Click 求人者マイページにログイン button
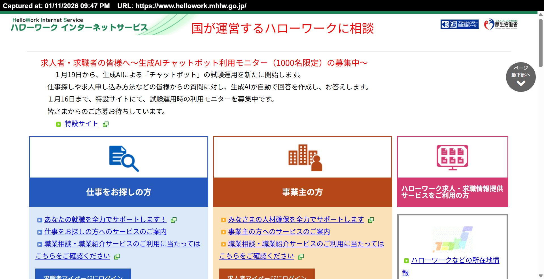 tap(267, 274)
